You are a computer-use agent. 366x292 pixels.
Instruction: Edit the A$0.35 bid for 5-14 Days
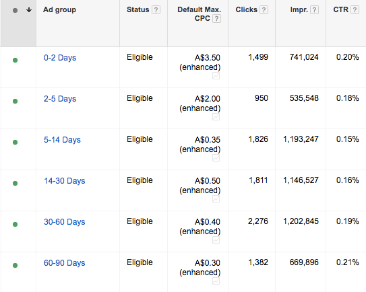pos(208,139)
